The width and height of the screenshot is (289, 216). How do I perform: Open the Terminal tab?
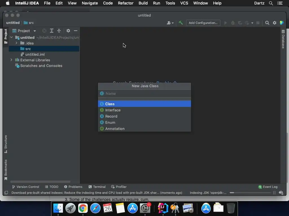tap(97, 187)
